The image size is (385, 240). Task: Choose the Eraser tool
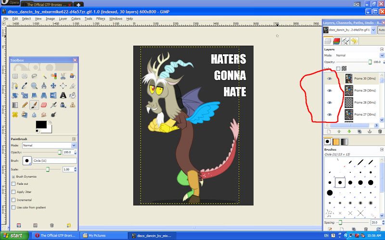(x=44, y=105)
